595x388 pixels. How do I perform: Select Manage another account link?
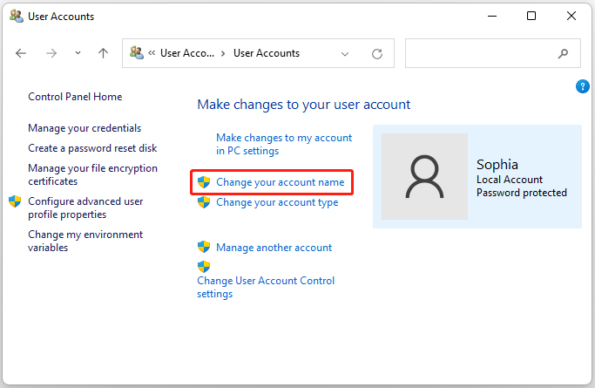tap(274, 248)
